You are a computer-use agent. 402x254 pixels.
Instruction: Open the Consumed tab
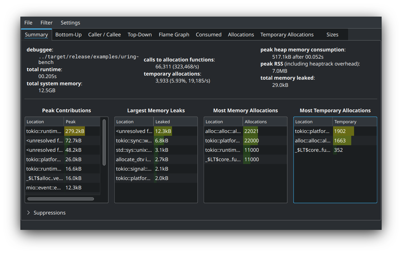[x=209, y=34]
